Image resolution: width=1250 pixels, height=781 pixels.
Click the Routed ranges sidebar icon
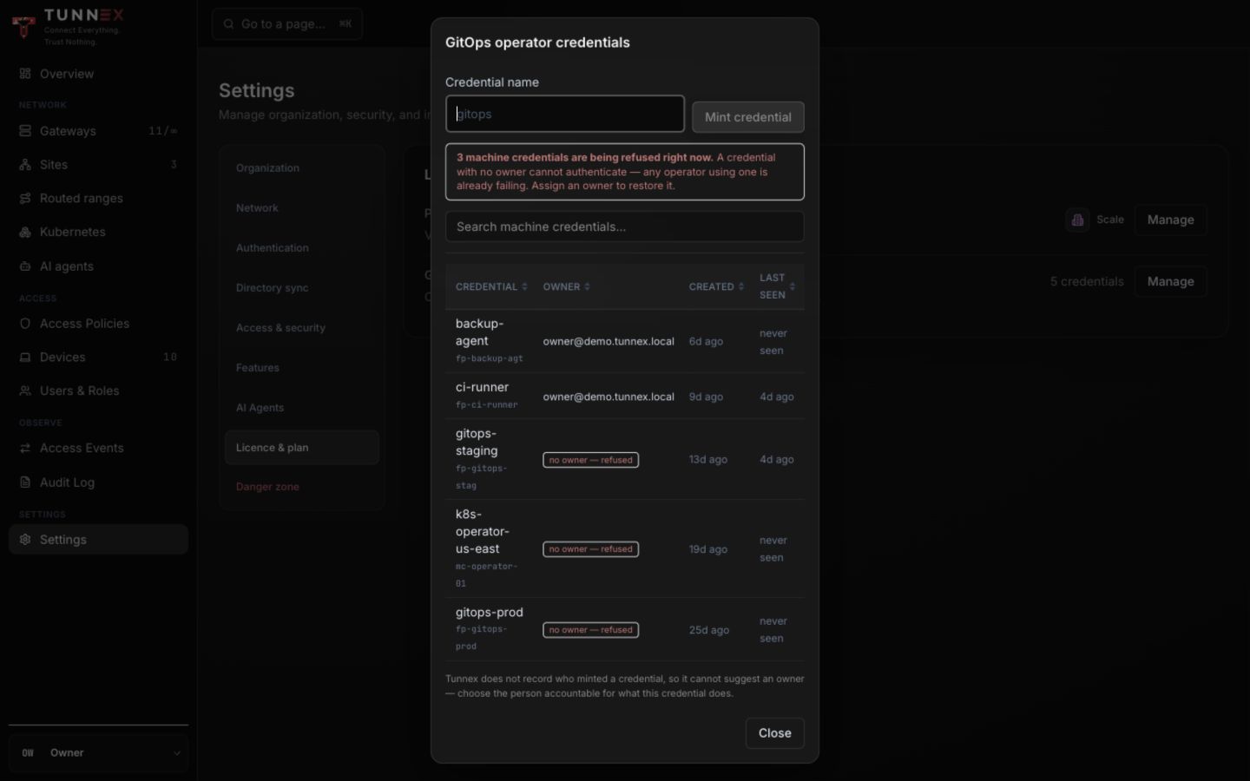(25, 199)
